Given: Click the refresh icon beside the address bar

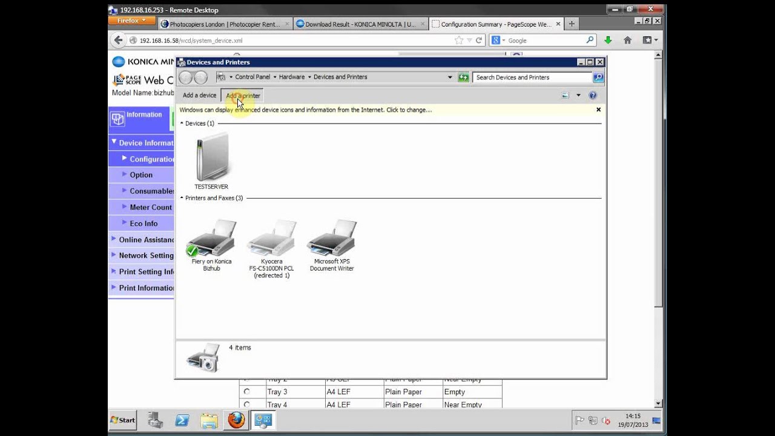Looking at the screenshot, I should pos(464,78).
